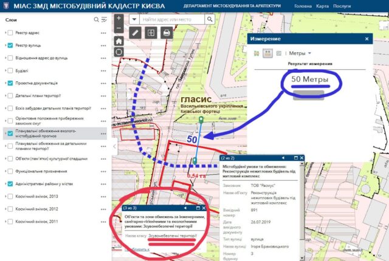Click the zoom out minus button
Image resolution: width=389 pixels, height=261 pixels.
tap(119, 27)
